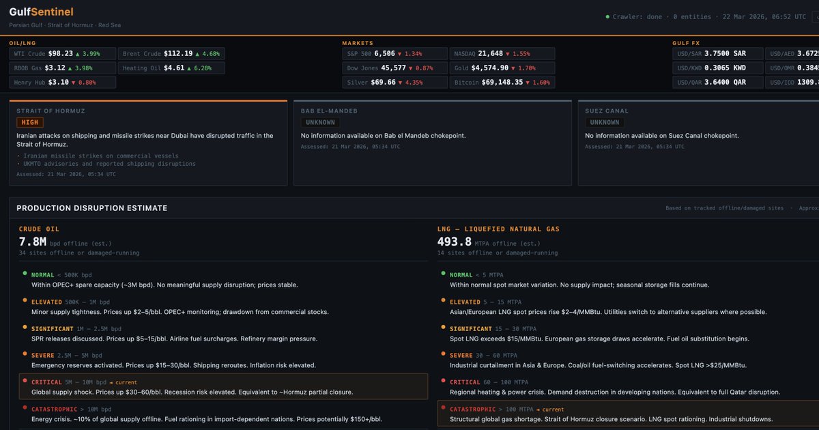This screenshot has height=430, width=819.
Task: Open the Silver $69.66 ticker
Action: click(x=394, y=83)
